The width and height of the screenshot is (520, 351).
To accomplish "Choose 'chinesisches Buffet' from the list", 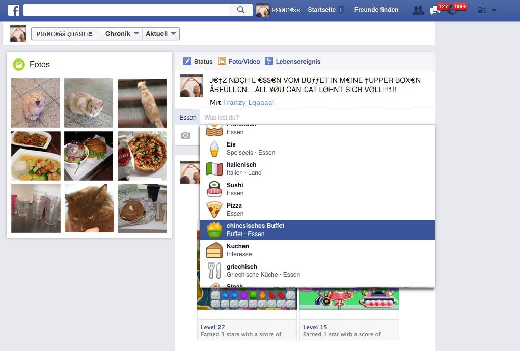I will [x=317, y=230].
